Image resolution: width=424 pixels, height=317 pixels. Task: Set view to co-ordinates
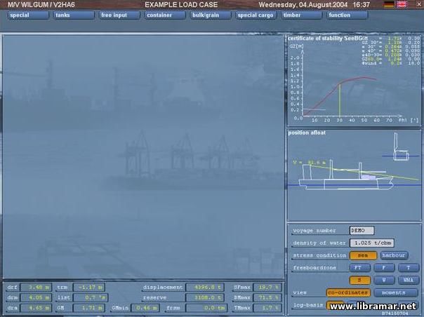point(347,292)
